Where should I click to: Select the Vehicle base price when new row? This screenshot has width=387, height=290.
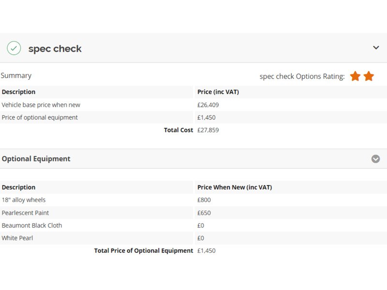41,105
